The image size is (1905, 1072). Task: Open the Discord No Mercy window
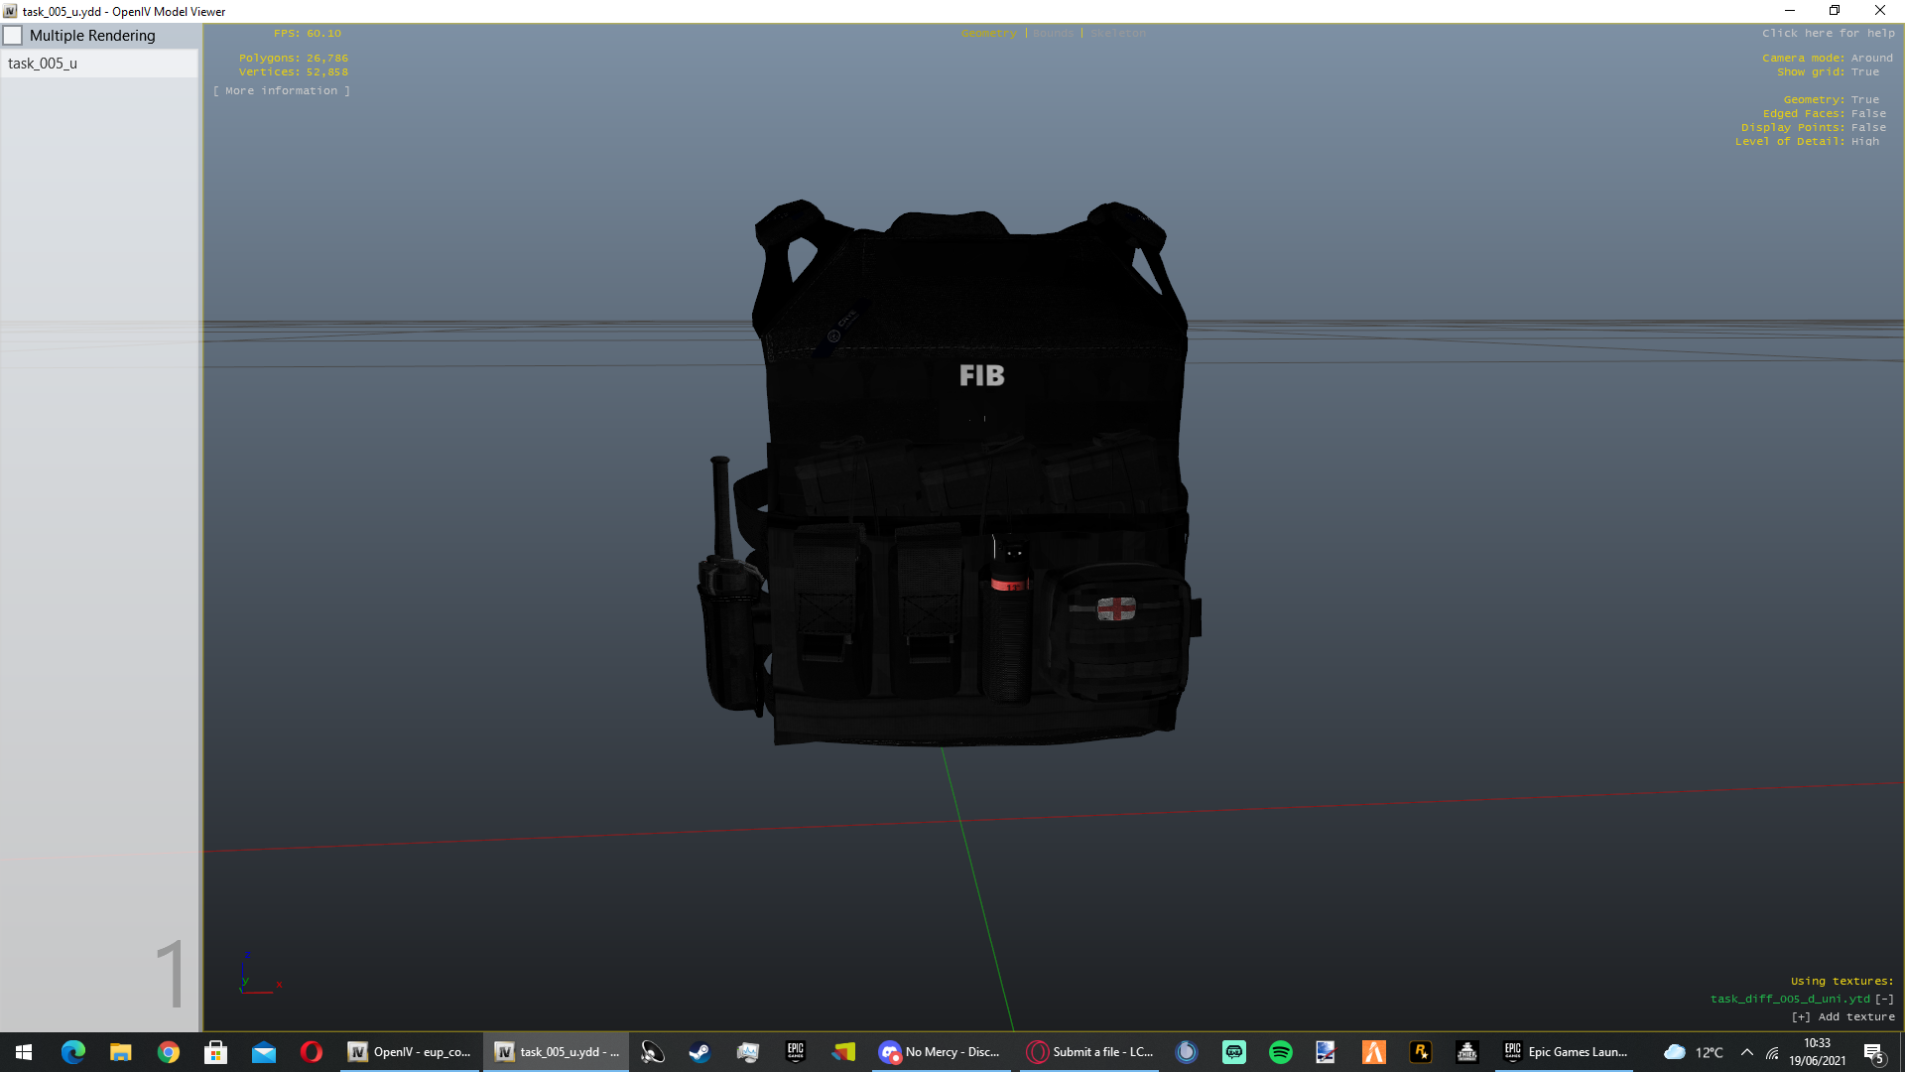pos(941,1052)
